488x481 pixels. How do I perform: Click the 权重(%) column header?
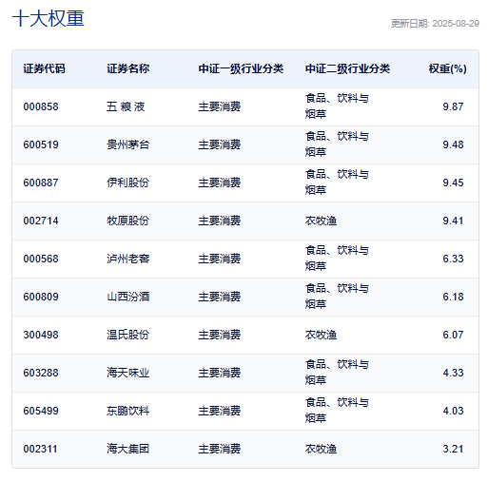(x=447, y=68)
